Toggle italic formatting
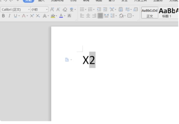The image size is (179, 124). (x=9, y=16)
